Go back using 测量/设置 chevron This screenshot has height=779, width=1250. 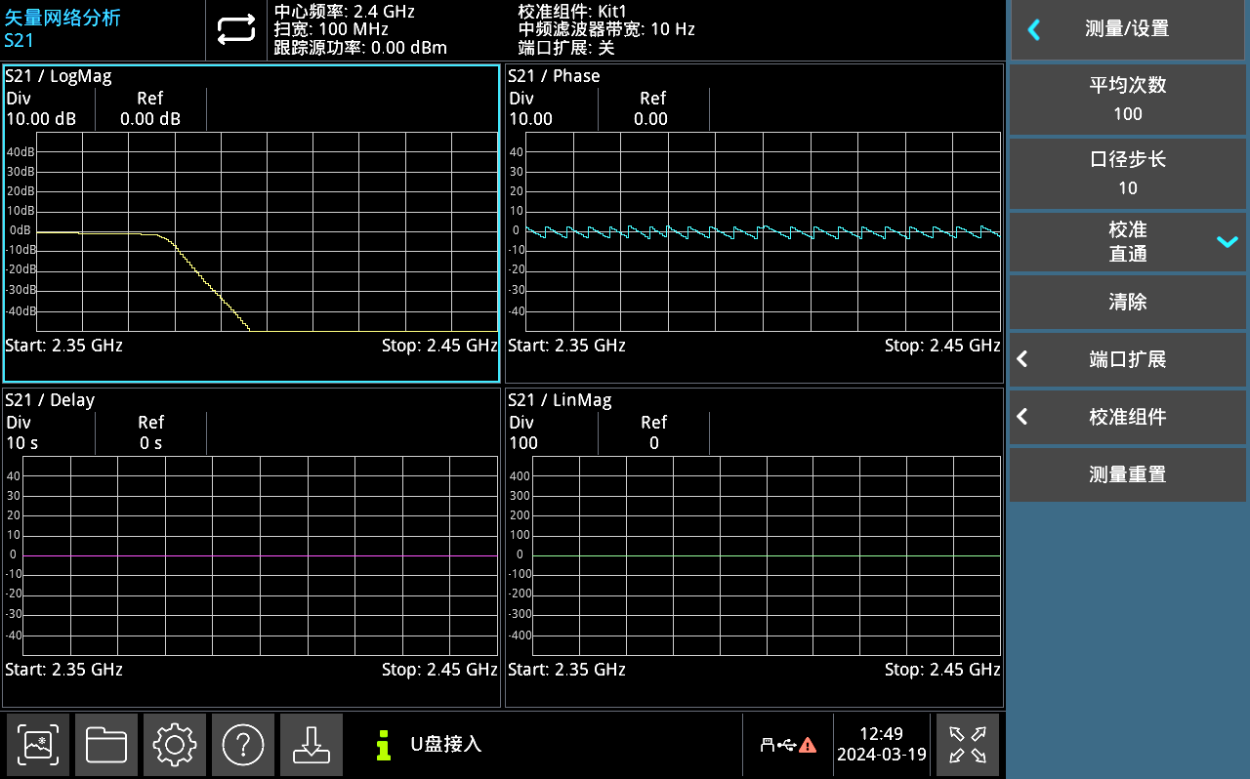click(x=1034, y=29)
